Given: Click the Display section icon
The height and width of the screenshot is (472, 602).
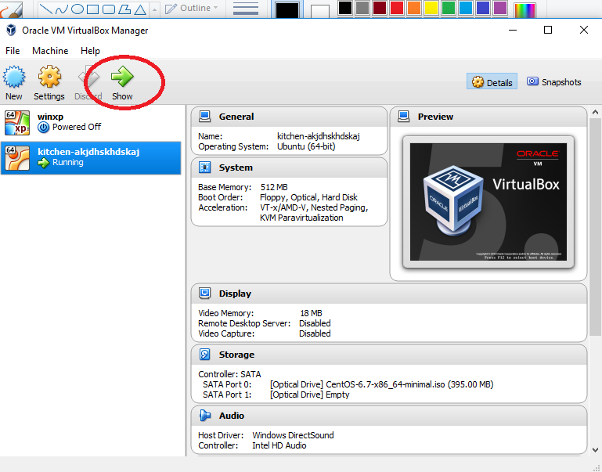Looking at the screenshot, I should point(204,294).
